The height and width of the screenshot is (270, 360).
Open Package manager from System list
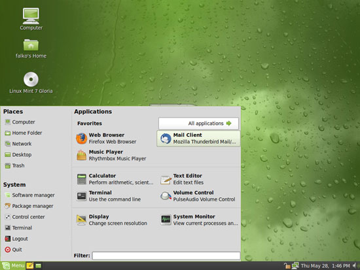[x=29, y=206]
